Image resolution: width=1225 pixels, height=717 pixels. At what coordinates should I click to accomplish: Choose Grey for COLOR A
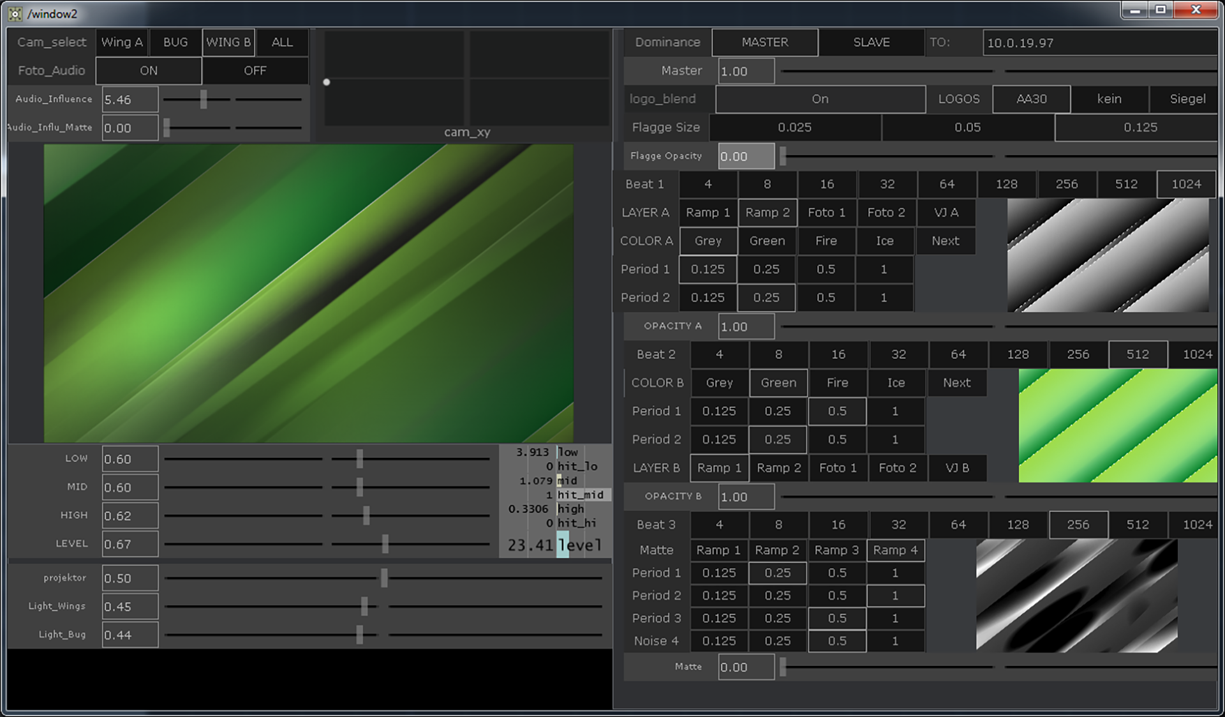[708, 241]
